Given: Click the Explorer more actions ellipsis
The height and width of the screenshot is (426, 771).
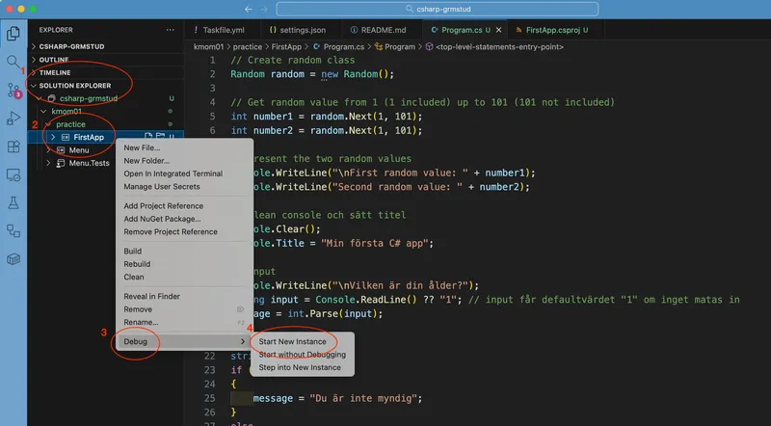Looking at the screenshot, I should point(171,30).
